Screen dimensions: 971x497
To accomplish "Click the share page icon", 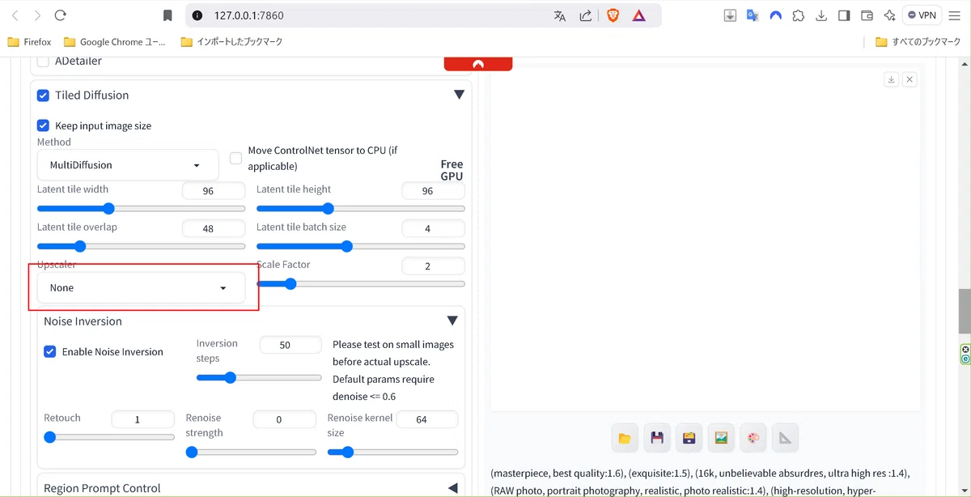I will (x=585, y=15).
